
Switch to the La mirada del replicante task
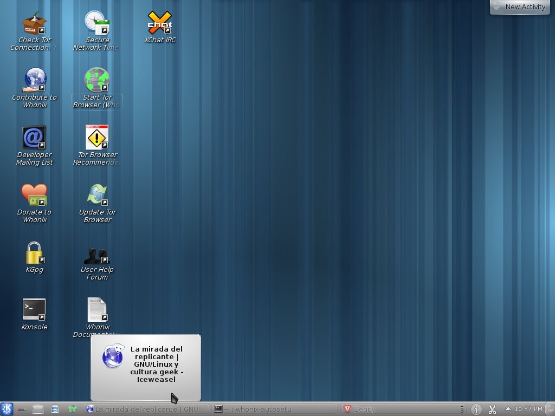tap(146, 409)
